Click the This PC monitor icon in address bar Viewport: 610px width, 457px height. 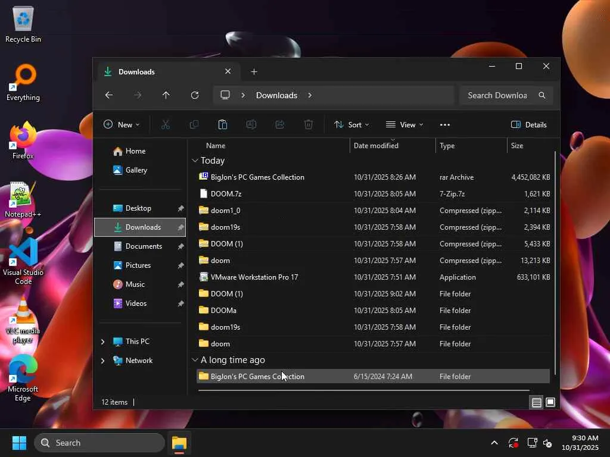tap(225, 95)
